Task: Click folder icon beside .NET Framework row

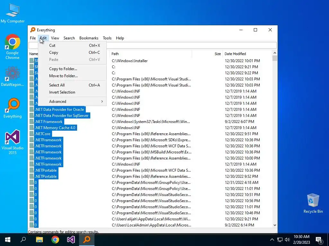Action: point(31,121)
